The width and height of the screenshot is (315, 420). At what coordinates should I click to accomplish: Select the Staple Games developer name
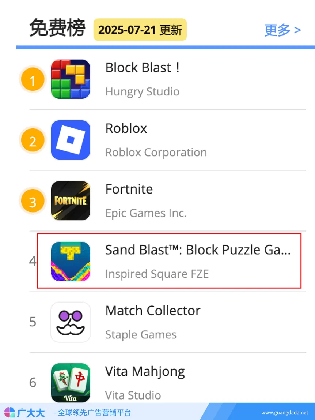pyautogui.click(x=141, y=334)
